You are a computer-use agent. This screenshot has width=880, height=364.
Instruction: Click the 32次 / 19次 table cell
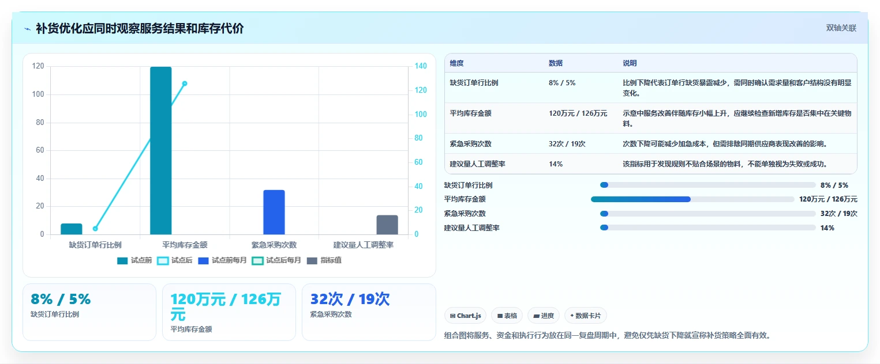click(567, 144)
